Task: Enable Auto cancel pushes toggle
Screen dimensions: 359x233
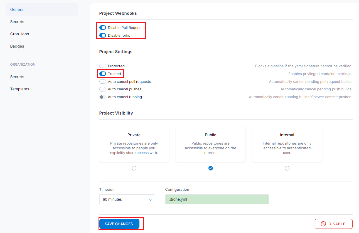Action: click(x=103, y=89)
